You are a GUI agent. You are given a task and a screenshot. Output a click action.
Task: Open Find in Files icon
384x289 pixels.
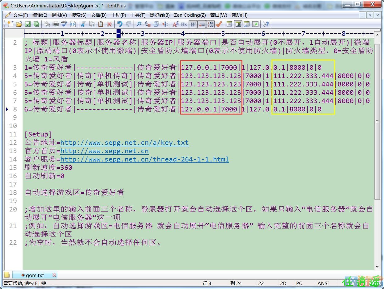coord(156,24)
